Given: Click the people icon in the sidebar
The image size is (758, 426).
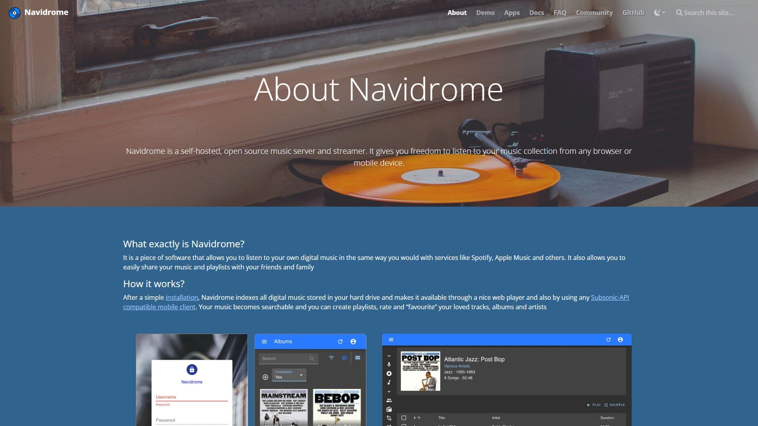Looking at the screenshot, I should 389,400.
